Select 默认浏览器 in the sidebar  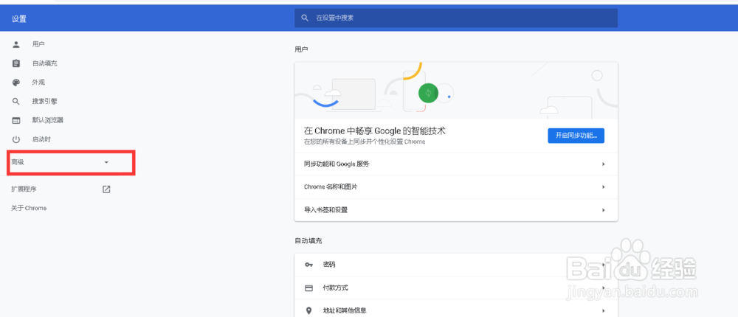coord(47,120)
